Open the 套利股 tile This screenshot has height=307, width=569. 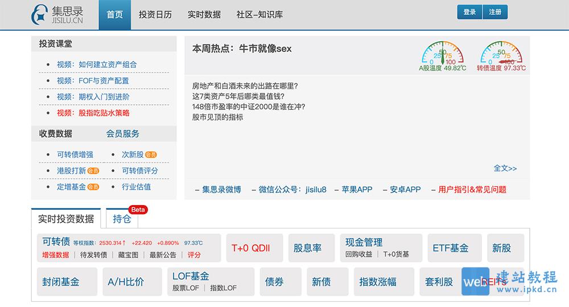pos(439,282)
